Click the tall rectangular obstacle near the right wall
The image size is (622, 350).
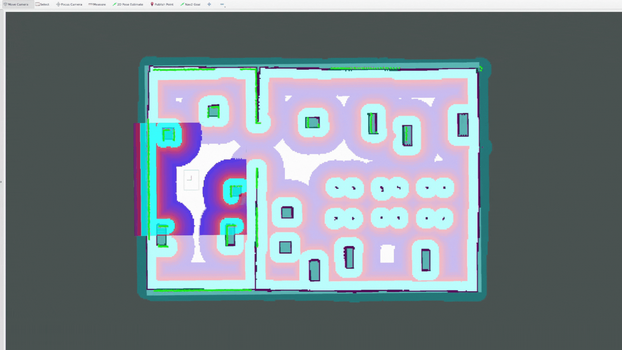(463, 125)
